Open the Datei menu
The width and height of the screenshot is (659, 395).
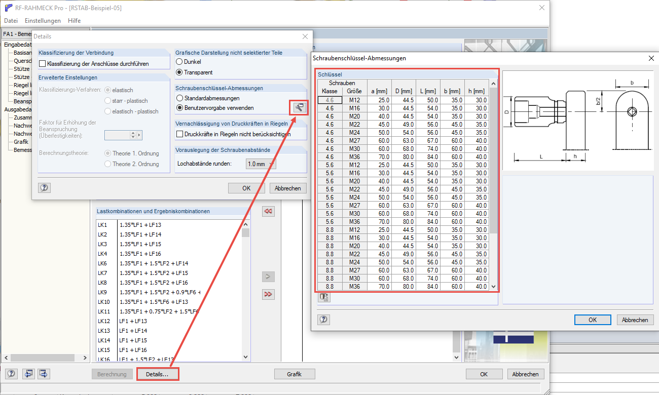[11, 21]
